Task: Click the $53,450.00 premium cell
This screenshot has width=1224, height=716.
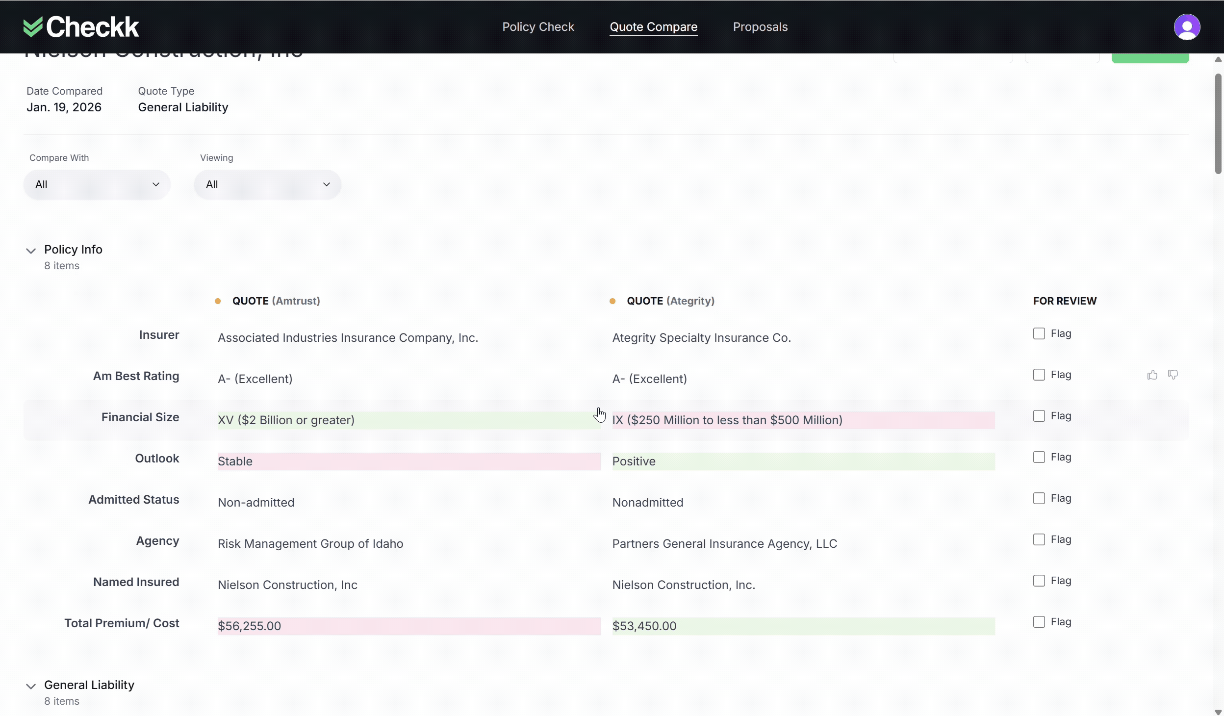Action: click(x=803, y=626)
